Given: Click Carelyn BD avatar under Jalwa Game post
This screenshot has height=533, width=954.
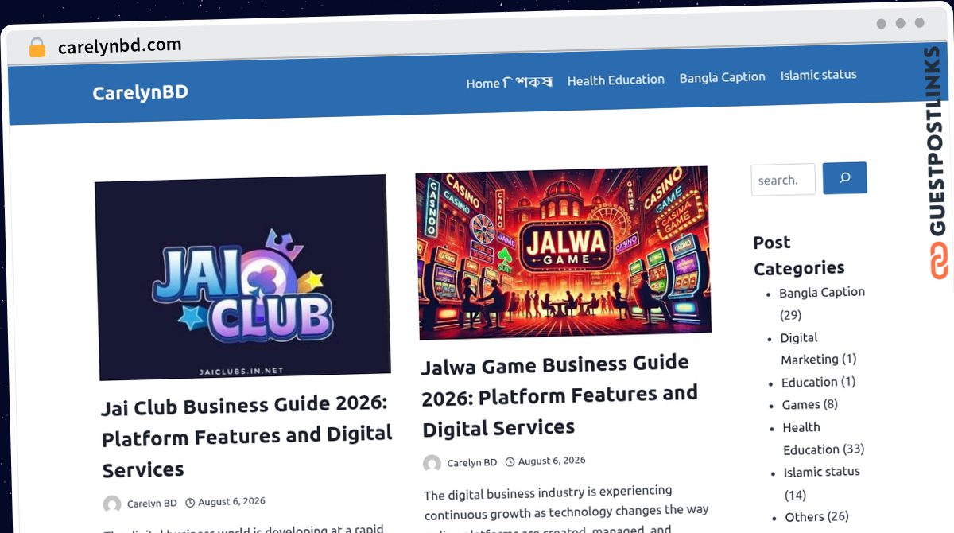Looking at the screenshot, I should 432,463.
